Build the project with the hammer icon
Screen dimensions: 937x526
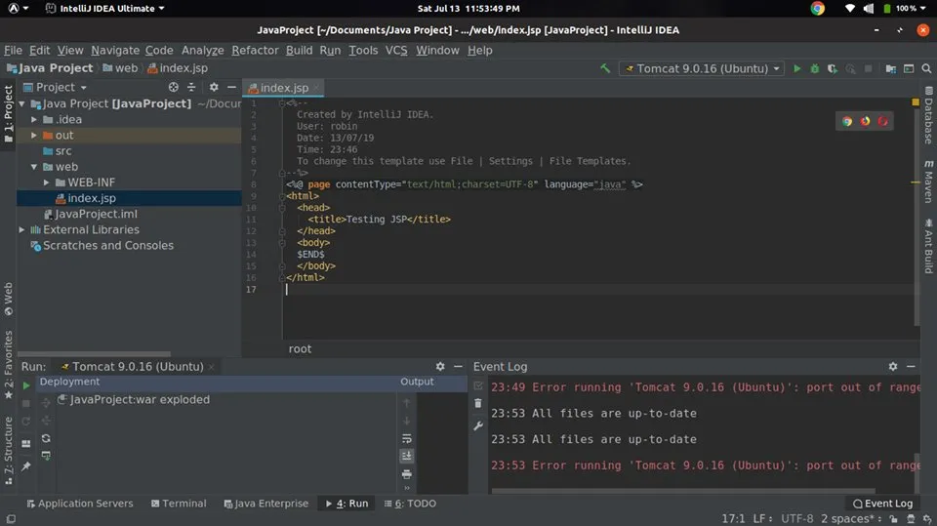pyautogui.click(x=606, y=69)
